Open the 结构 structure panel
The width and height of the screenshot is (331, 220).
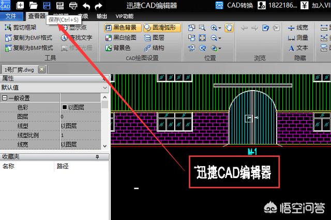coord(154,48)
